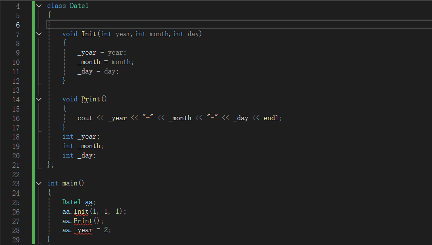The image size is (432, 245).
Task: Click member declaration 'int _year;' on line 18
Action: [81, 137]
